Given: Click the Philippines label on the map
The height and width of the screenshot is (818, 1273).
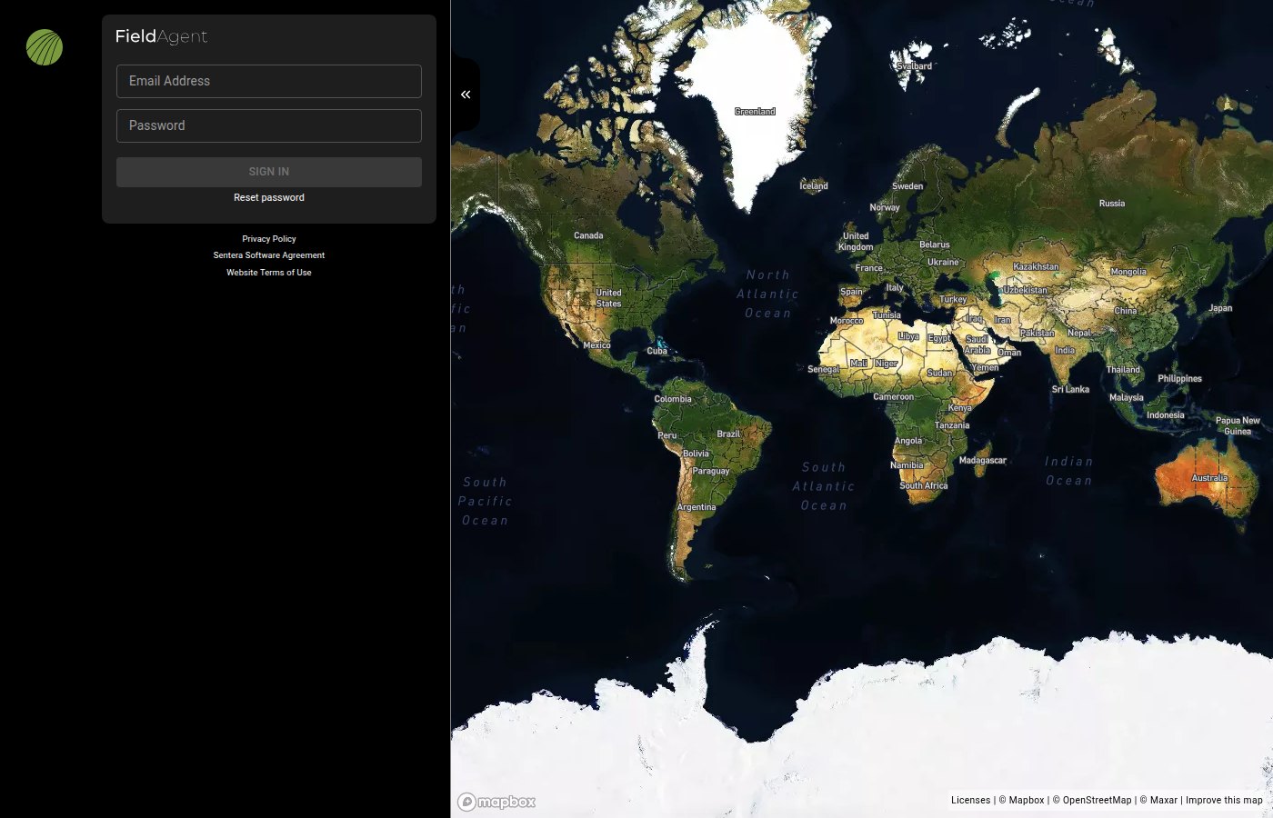Looking at the screenshot, I should 1179,379.
